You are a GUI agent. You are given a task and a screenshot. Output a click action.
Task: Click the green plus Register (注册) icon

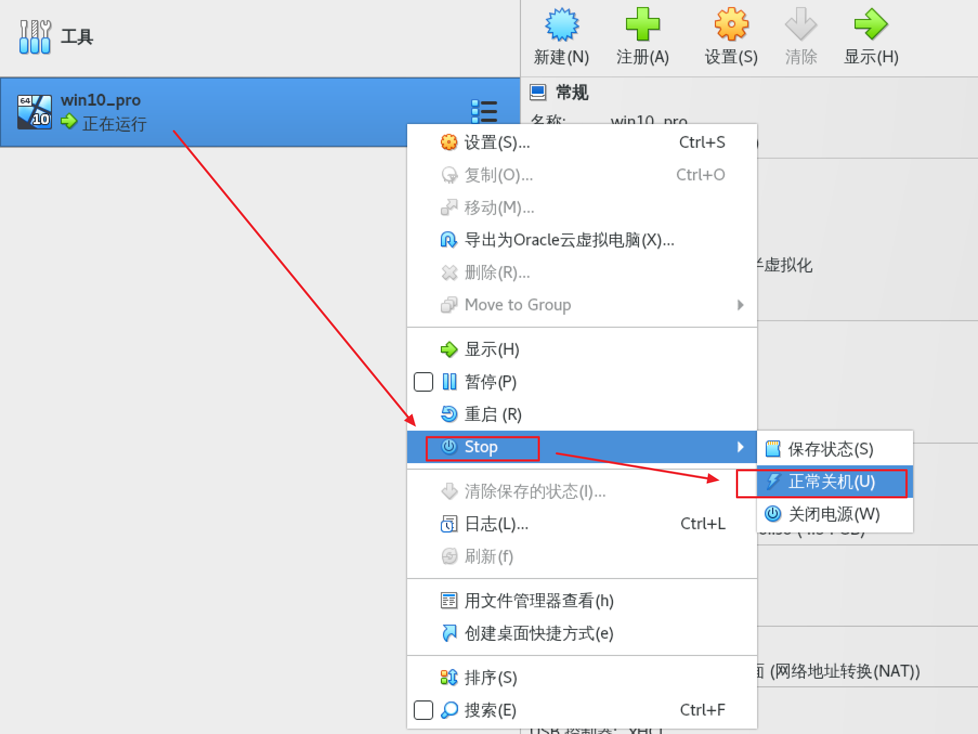[642, 25]
